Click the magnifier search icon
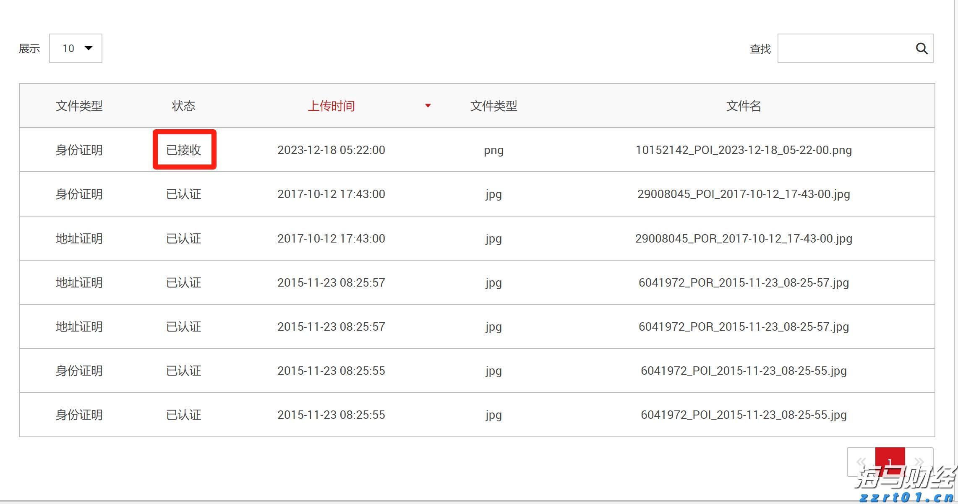958x504 pixels. pos(921,49)
